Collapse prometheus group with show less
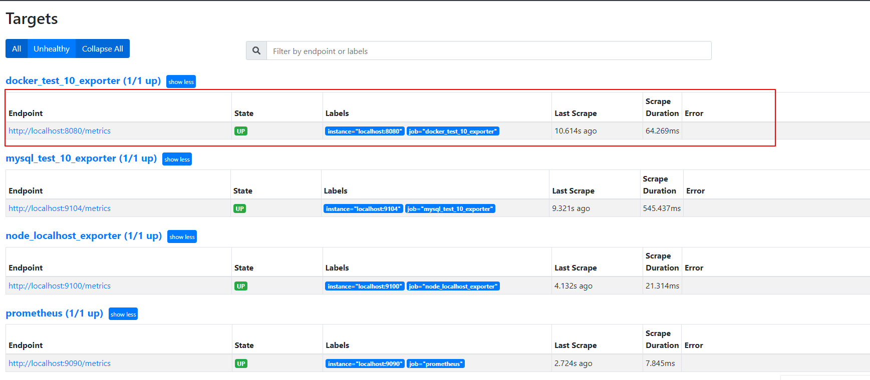Viewport: 870px width, 380px height. [123, 314]
